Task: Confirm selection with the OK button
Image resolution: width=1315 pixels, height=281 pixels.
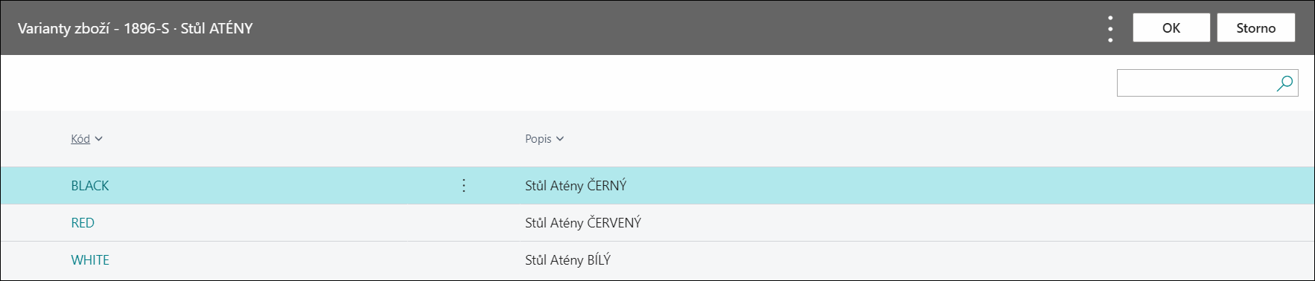Action: (x=1171, y=28)
